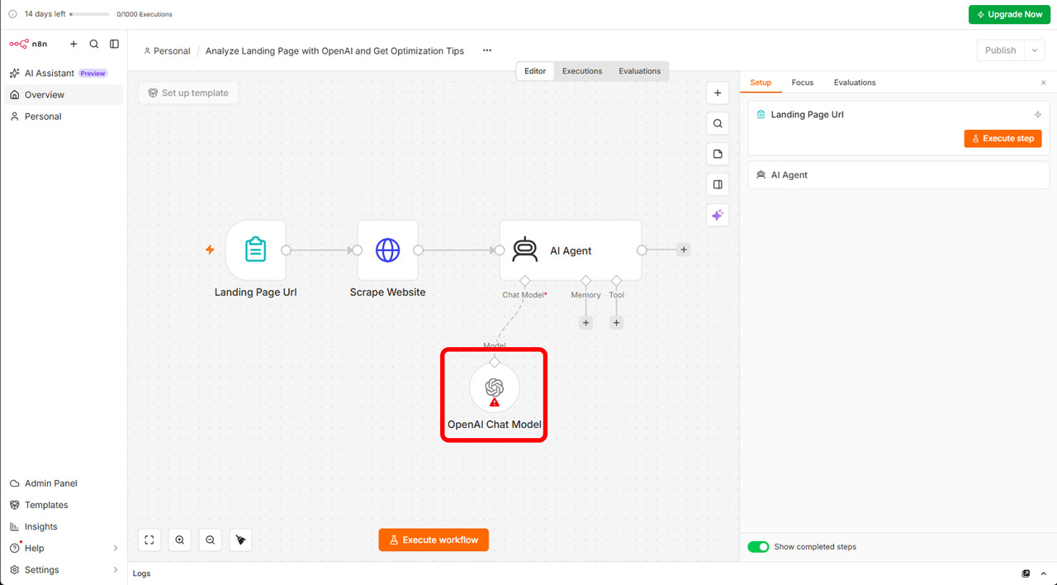Screen dimensions: 1057x585
Task: Add node with canvas plus icon
Action: tap(718, 93)
